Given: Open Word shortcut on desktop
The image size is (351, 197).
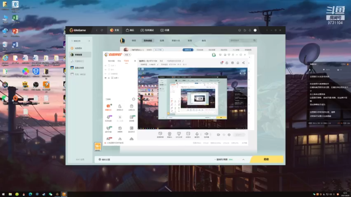Looking at the screenshot, I should 15,46.
